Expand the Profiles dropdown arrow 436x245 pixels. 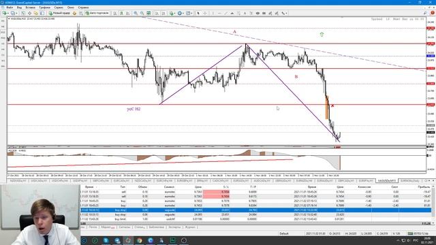pos(16,13)
